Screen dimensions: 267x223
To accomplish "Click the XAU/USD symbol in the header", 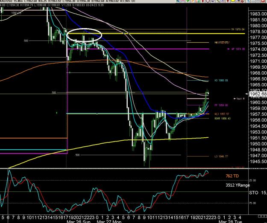I will (6, 2).
